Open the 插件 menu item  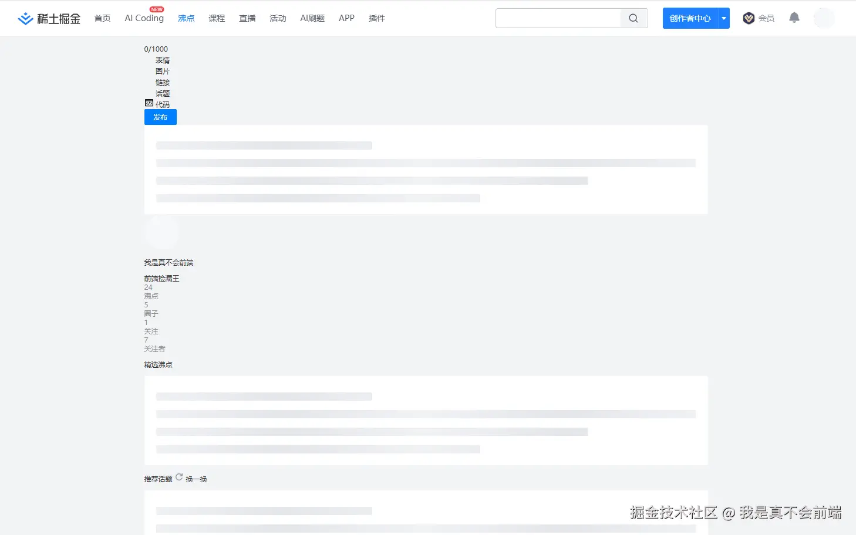[376, 18]
